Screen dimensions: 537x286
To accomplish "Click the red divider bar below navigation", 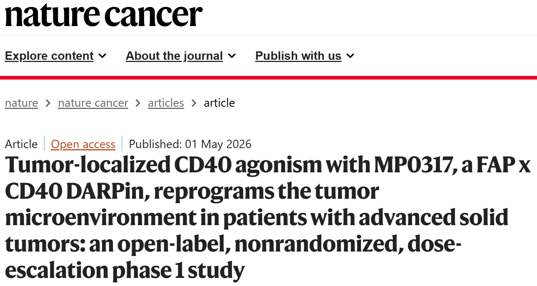I will [268, 78].
